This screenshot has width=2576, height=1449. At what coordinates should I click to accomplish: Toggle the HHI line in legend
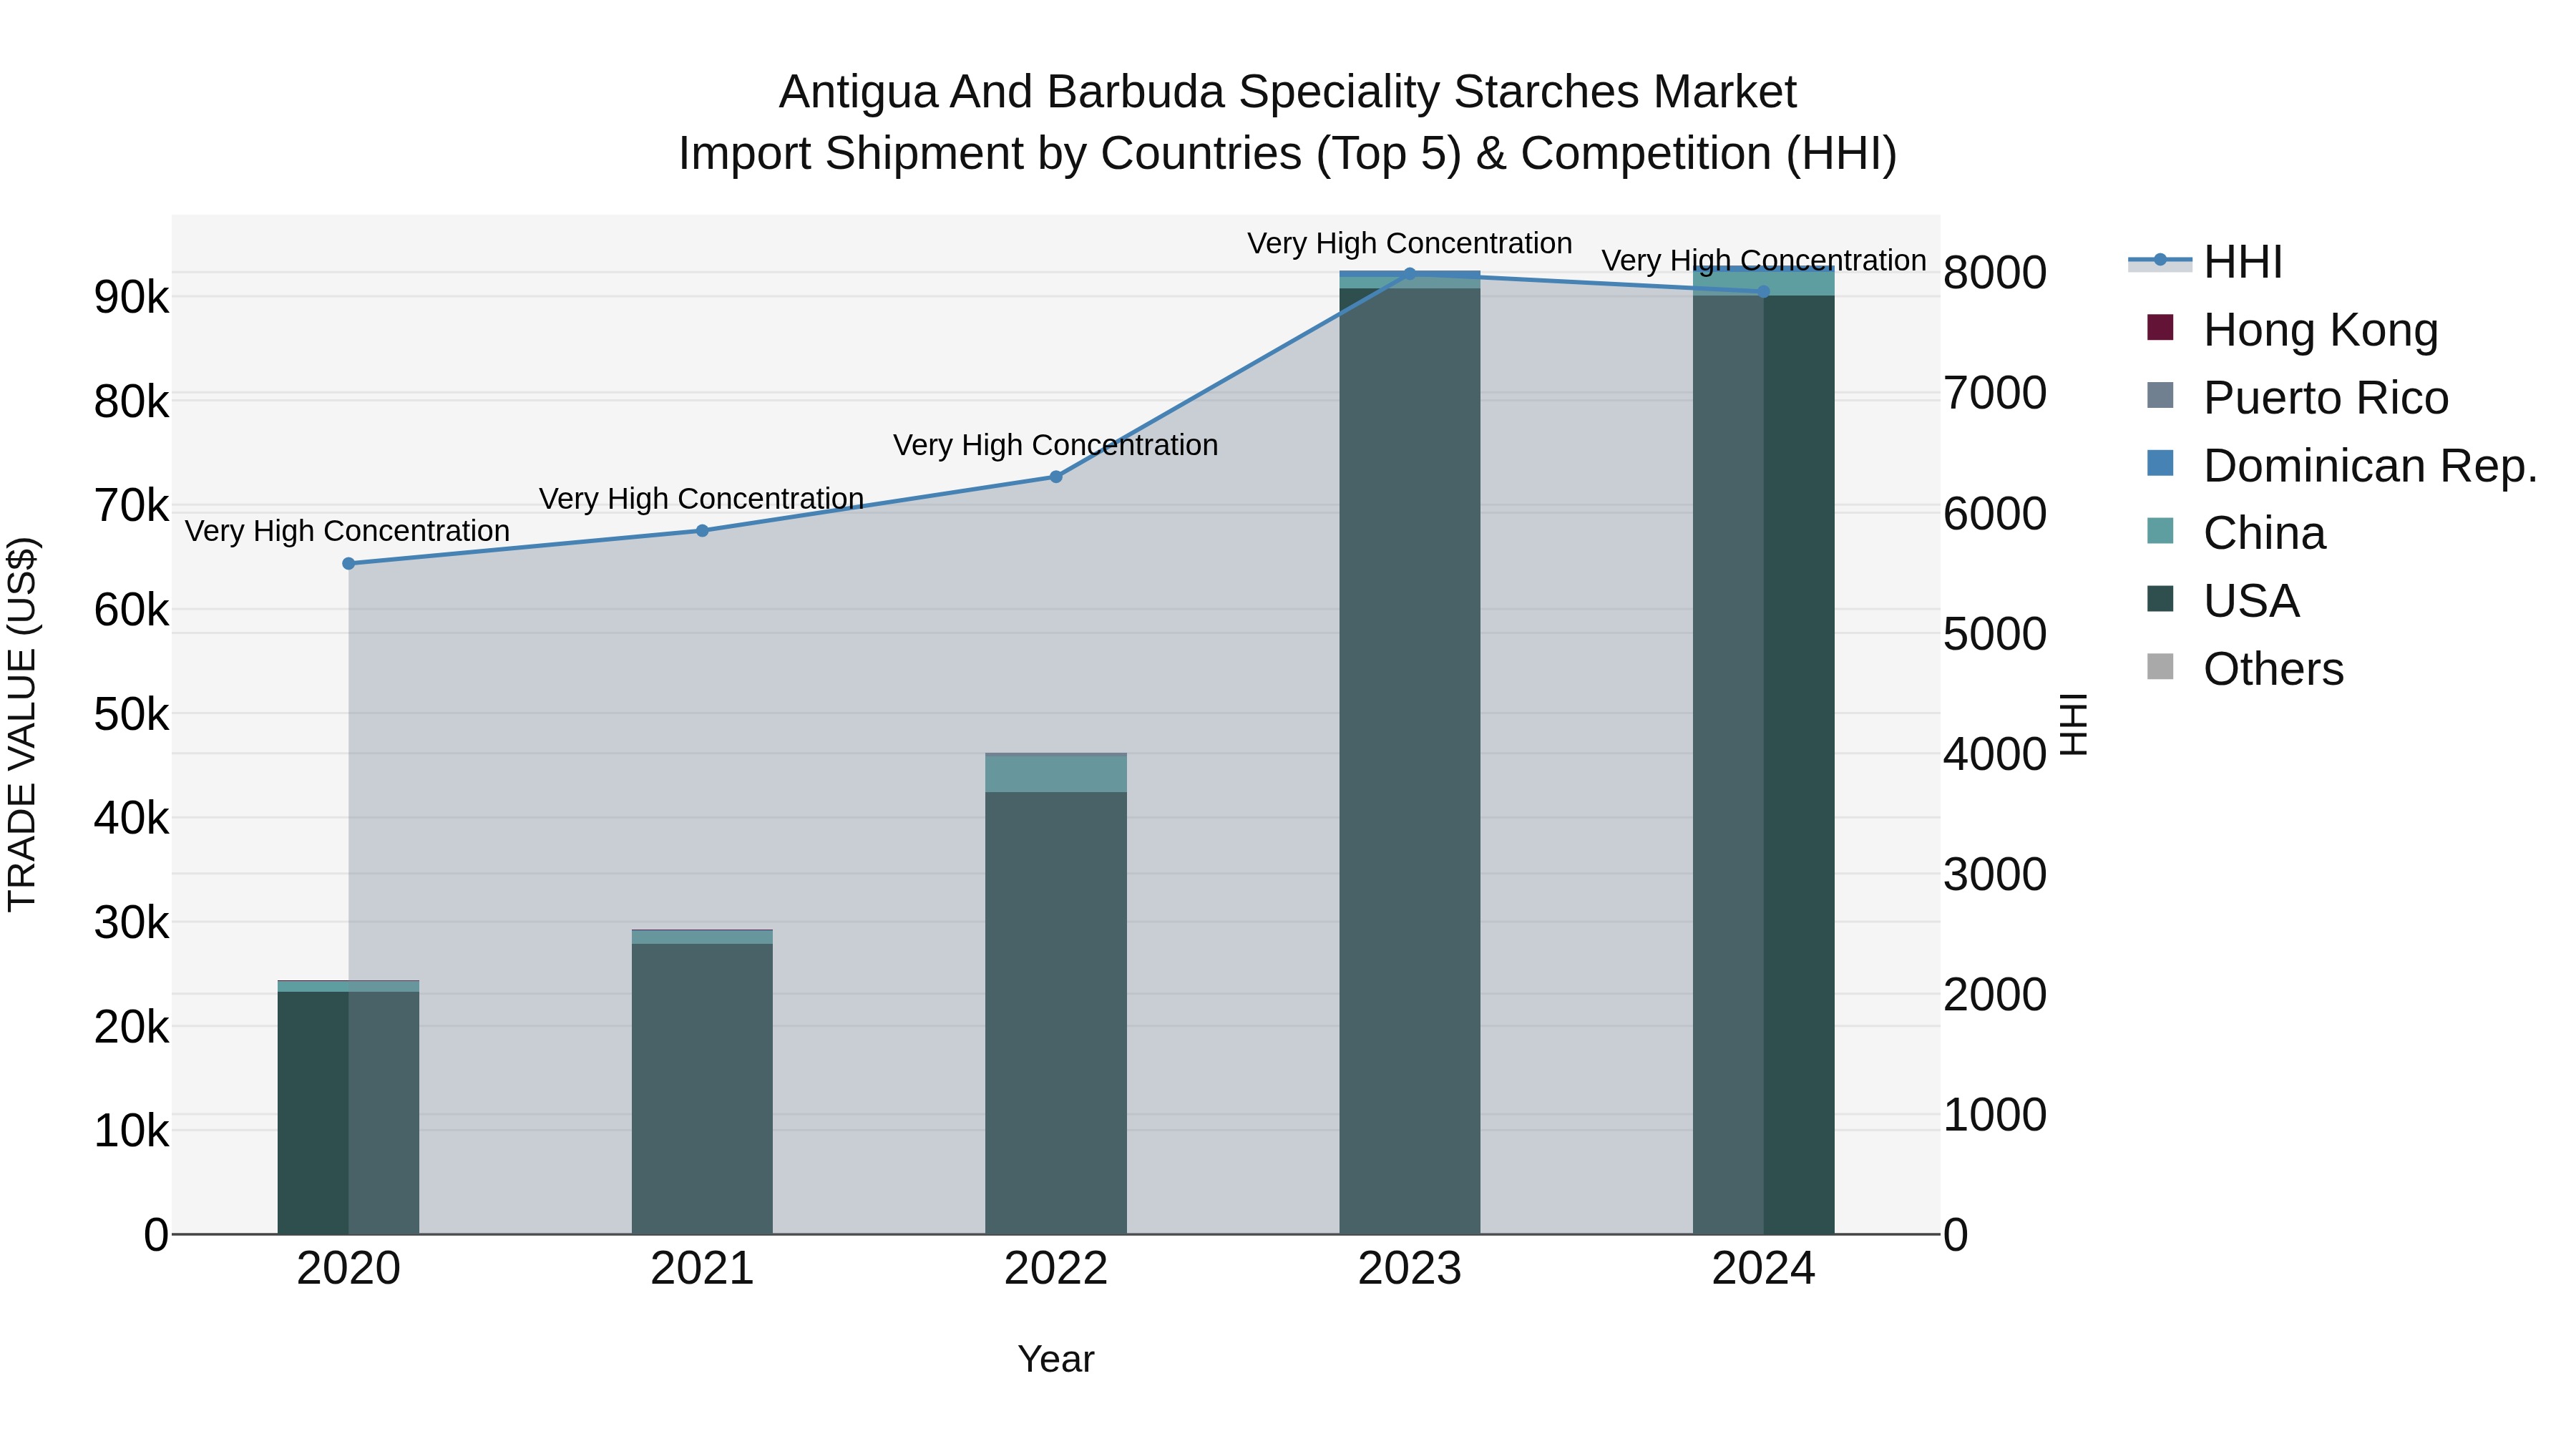pyautogui.click(x=2206, y=262)
